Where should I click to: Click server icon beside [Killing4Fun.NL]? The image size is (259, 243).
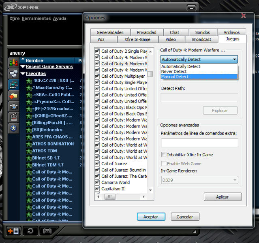(x=29, y=123)
